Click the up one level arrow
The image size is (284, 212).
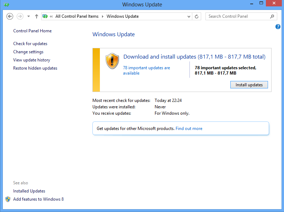[37, 16]
